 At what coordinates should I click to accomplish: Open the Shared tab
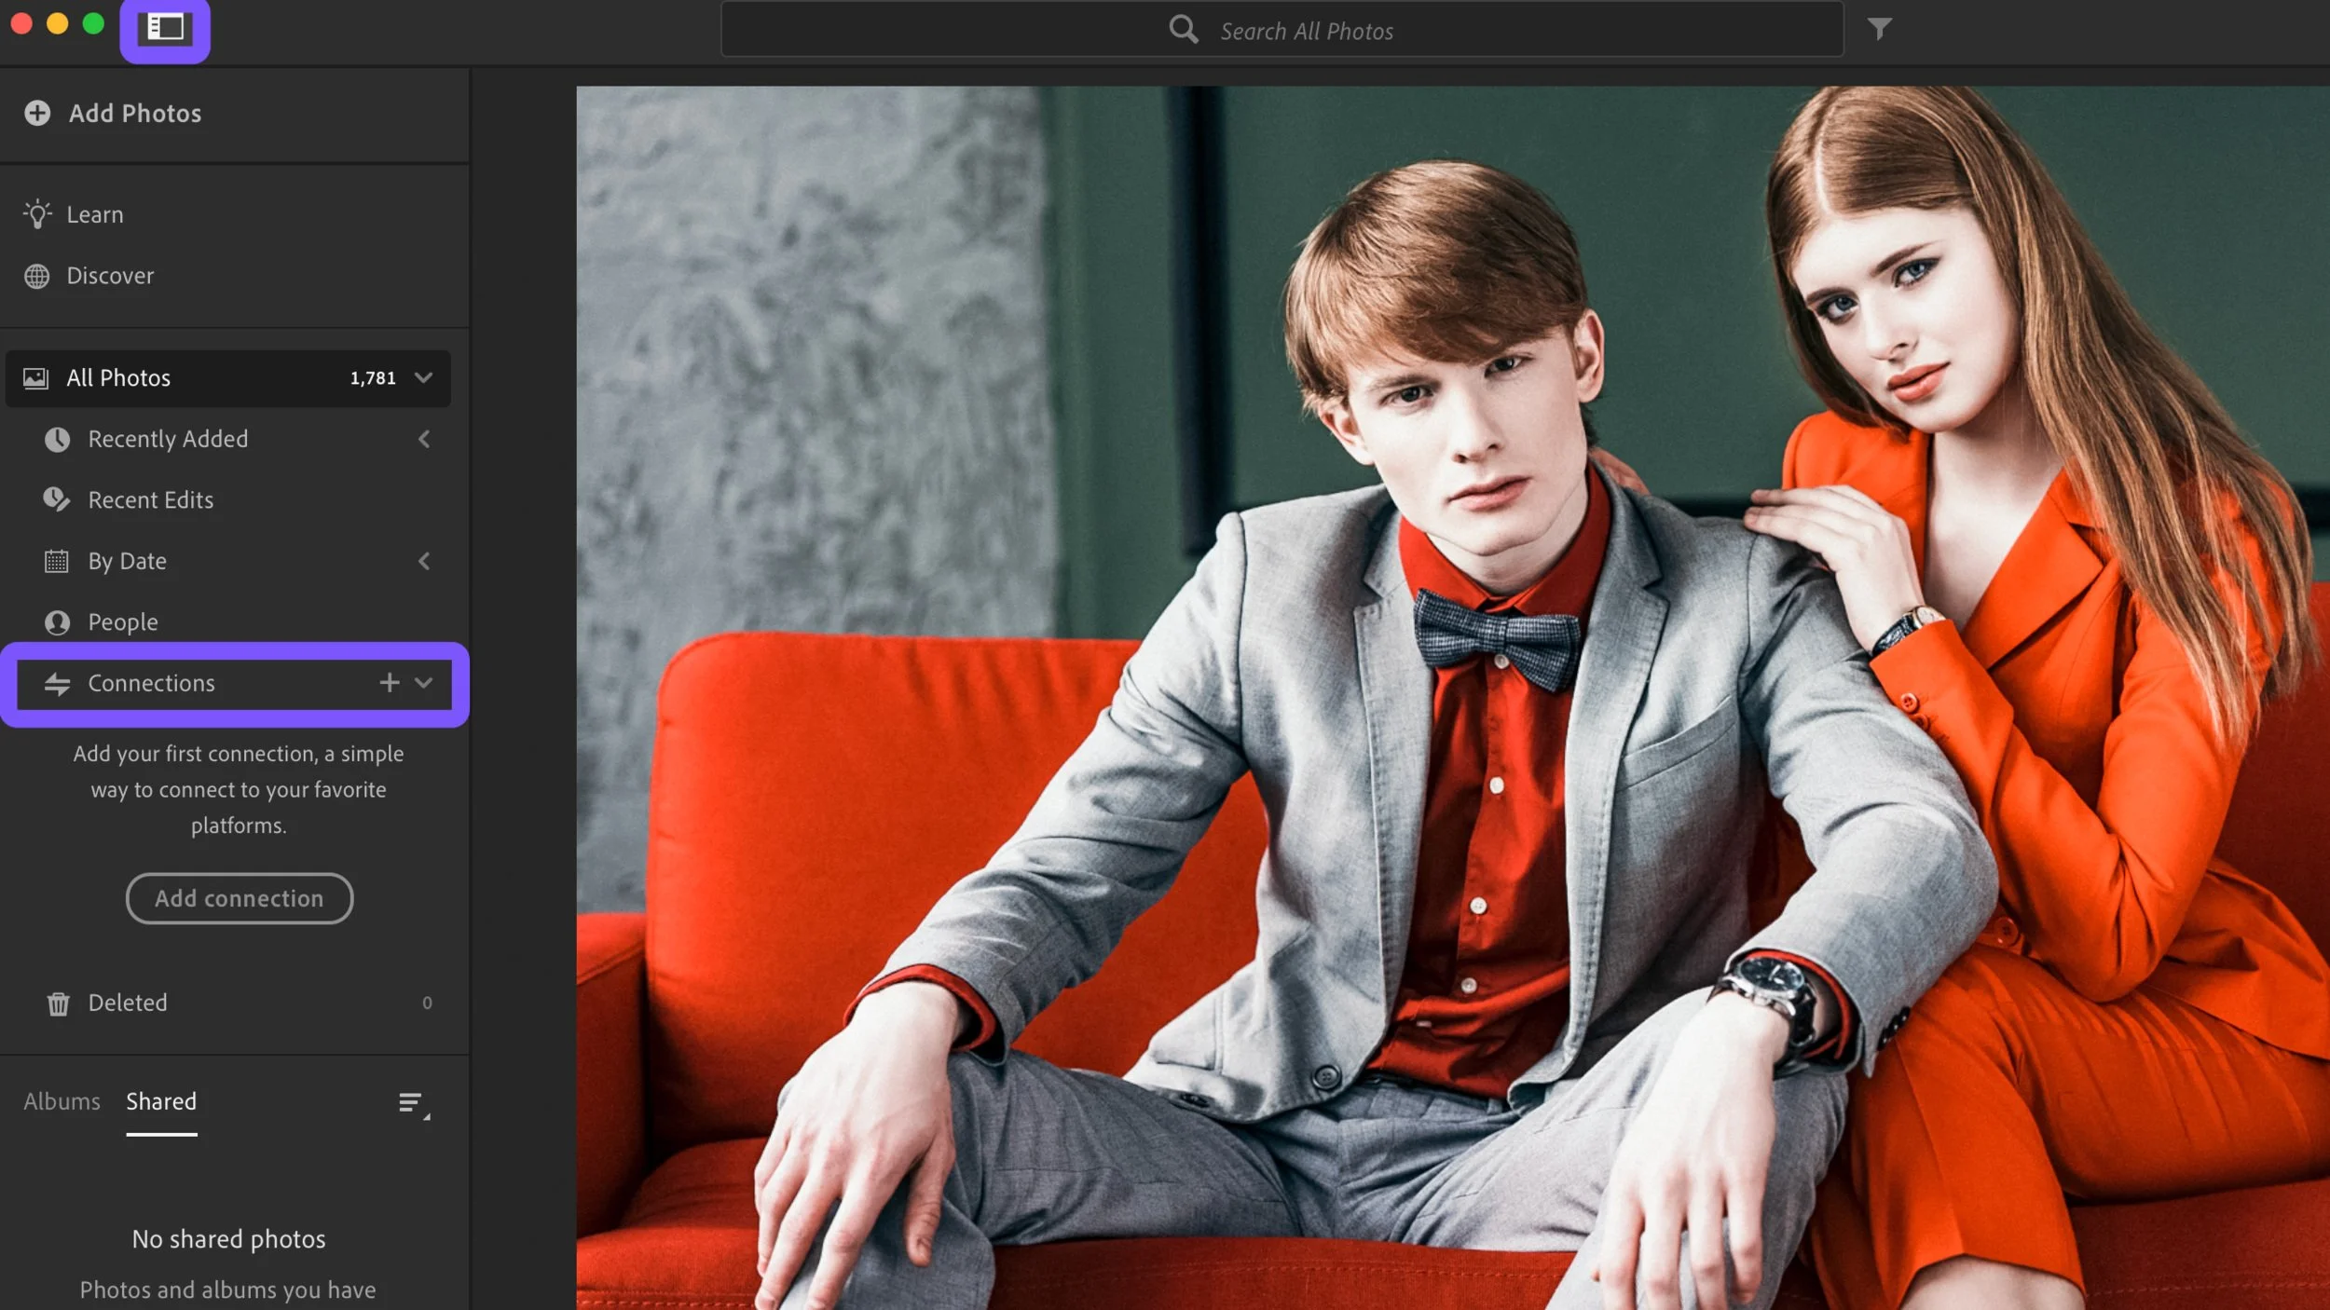click(160, 1101)
